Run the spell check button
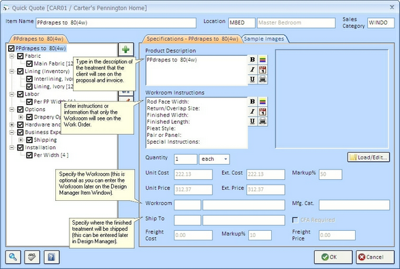400x269 pixels. pyautogui.click(x=32, y=257)
